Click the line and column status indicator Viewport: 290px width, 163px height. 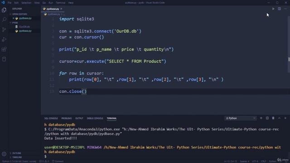click(x=231, y=161)
